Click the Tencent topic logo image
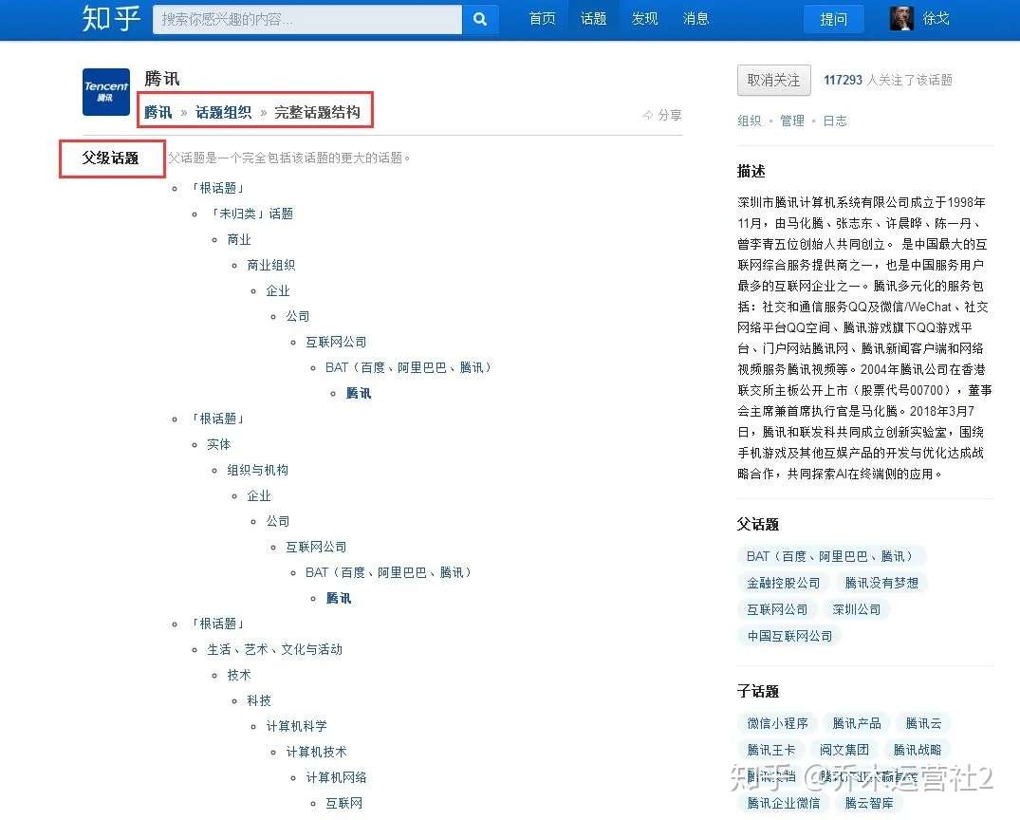 106,92
